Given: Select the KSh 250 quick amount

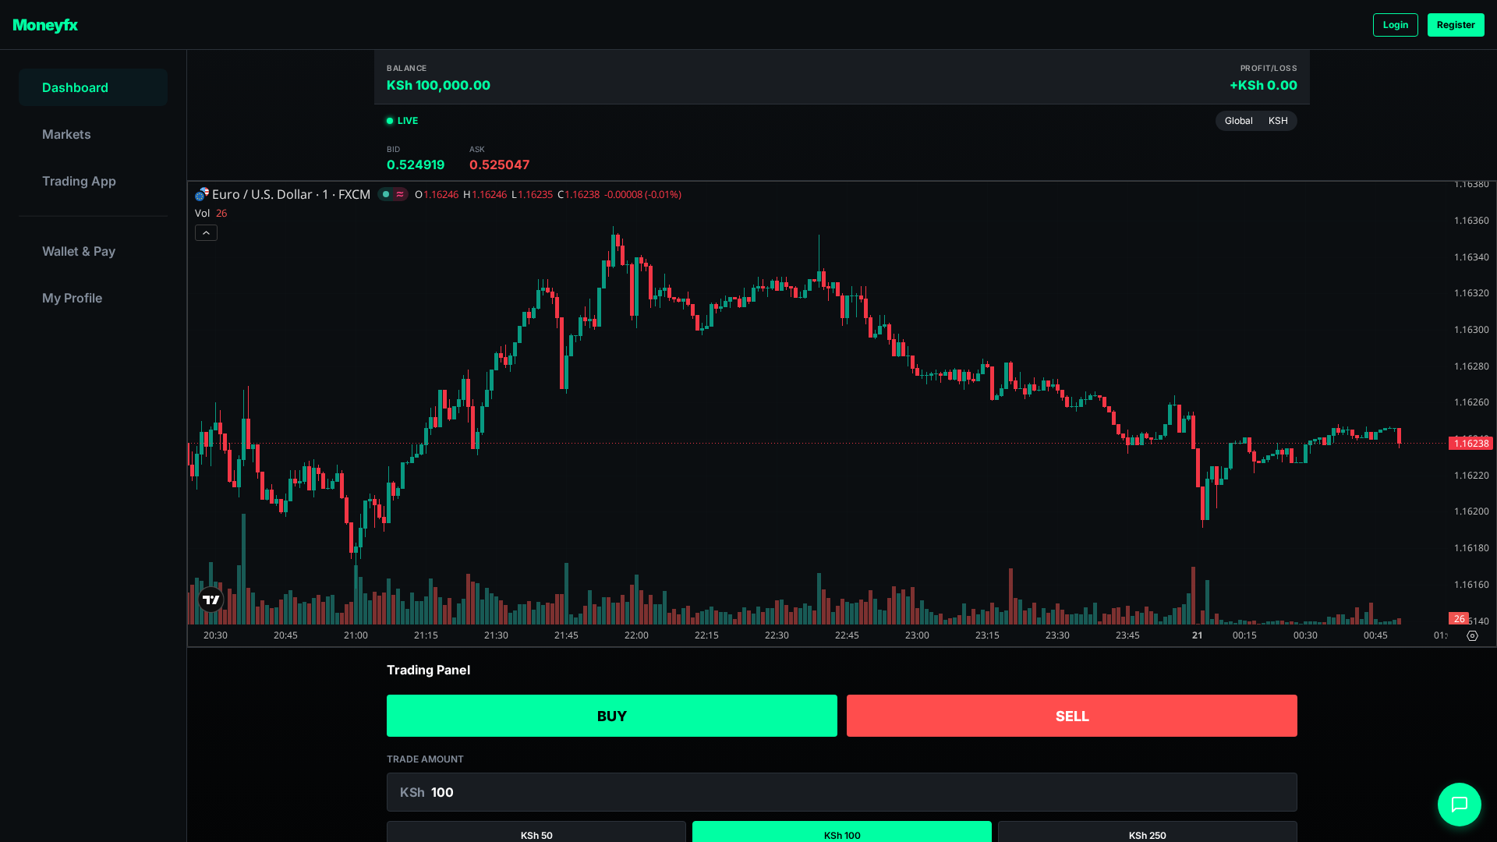Looking at the screenshot, I should 1148,832.
